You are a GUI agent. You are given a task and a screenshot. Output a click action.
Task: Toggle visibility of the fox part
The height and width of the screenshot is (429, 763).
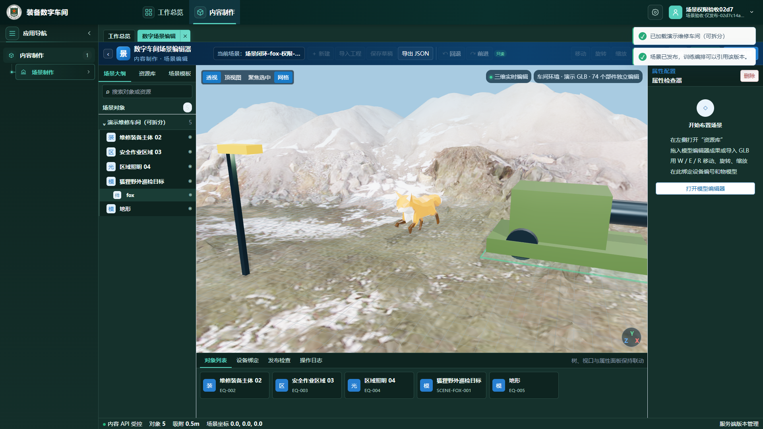[x=190, y=195]
